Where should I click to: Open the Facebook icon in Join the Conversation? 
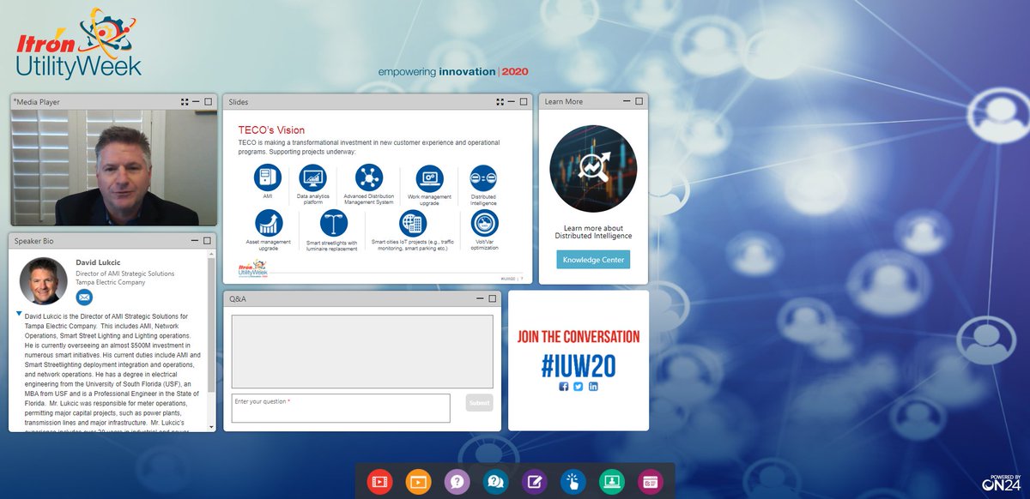tap(564, 387)
